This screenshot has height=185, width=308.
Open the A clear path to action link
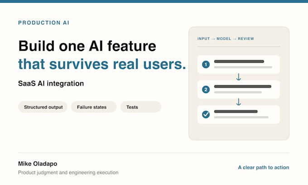tap(264, 167)
